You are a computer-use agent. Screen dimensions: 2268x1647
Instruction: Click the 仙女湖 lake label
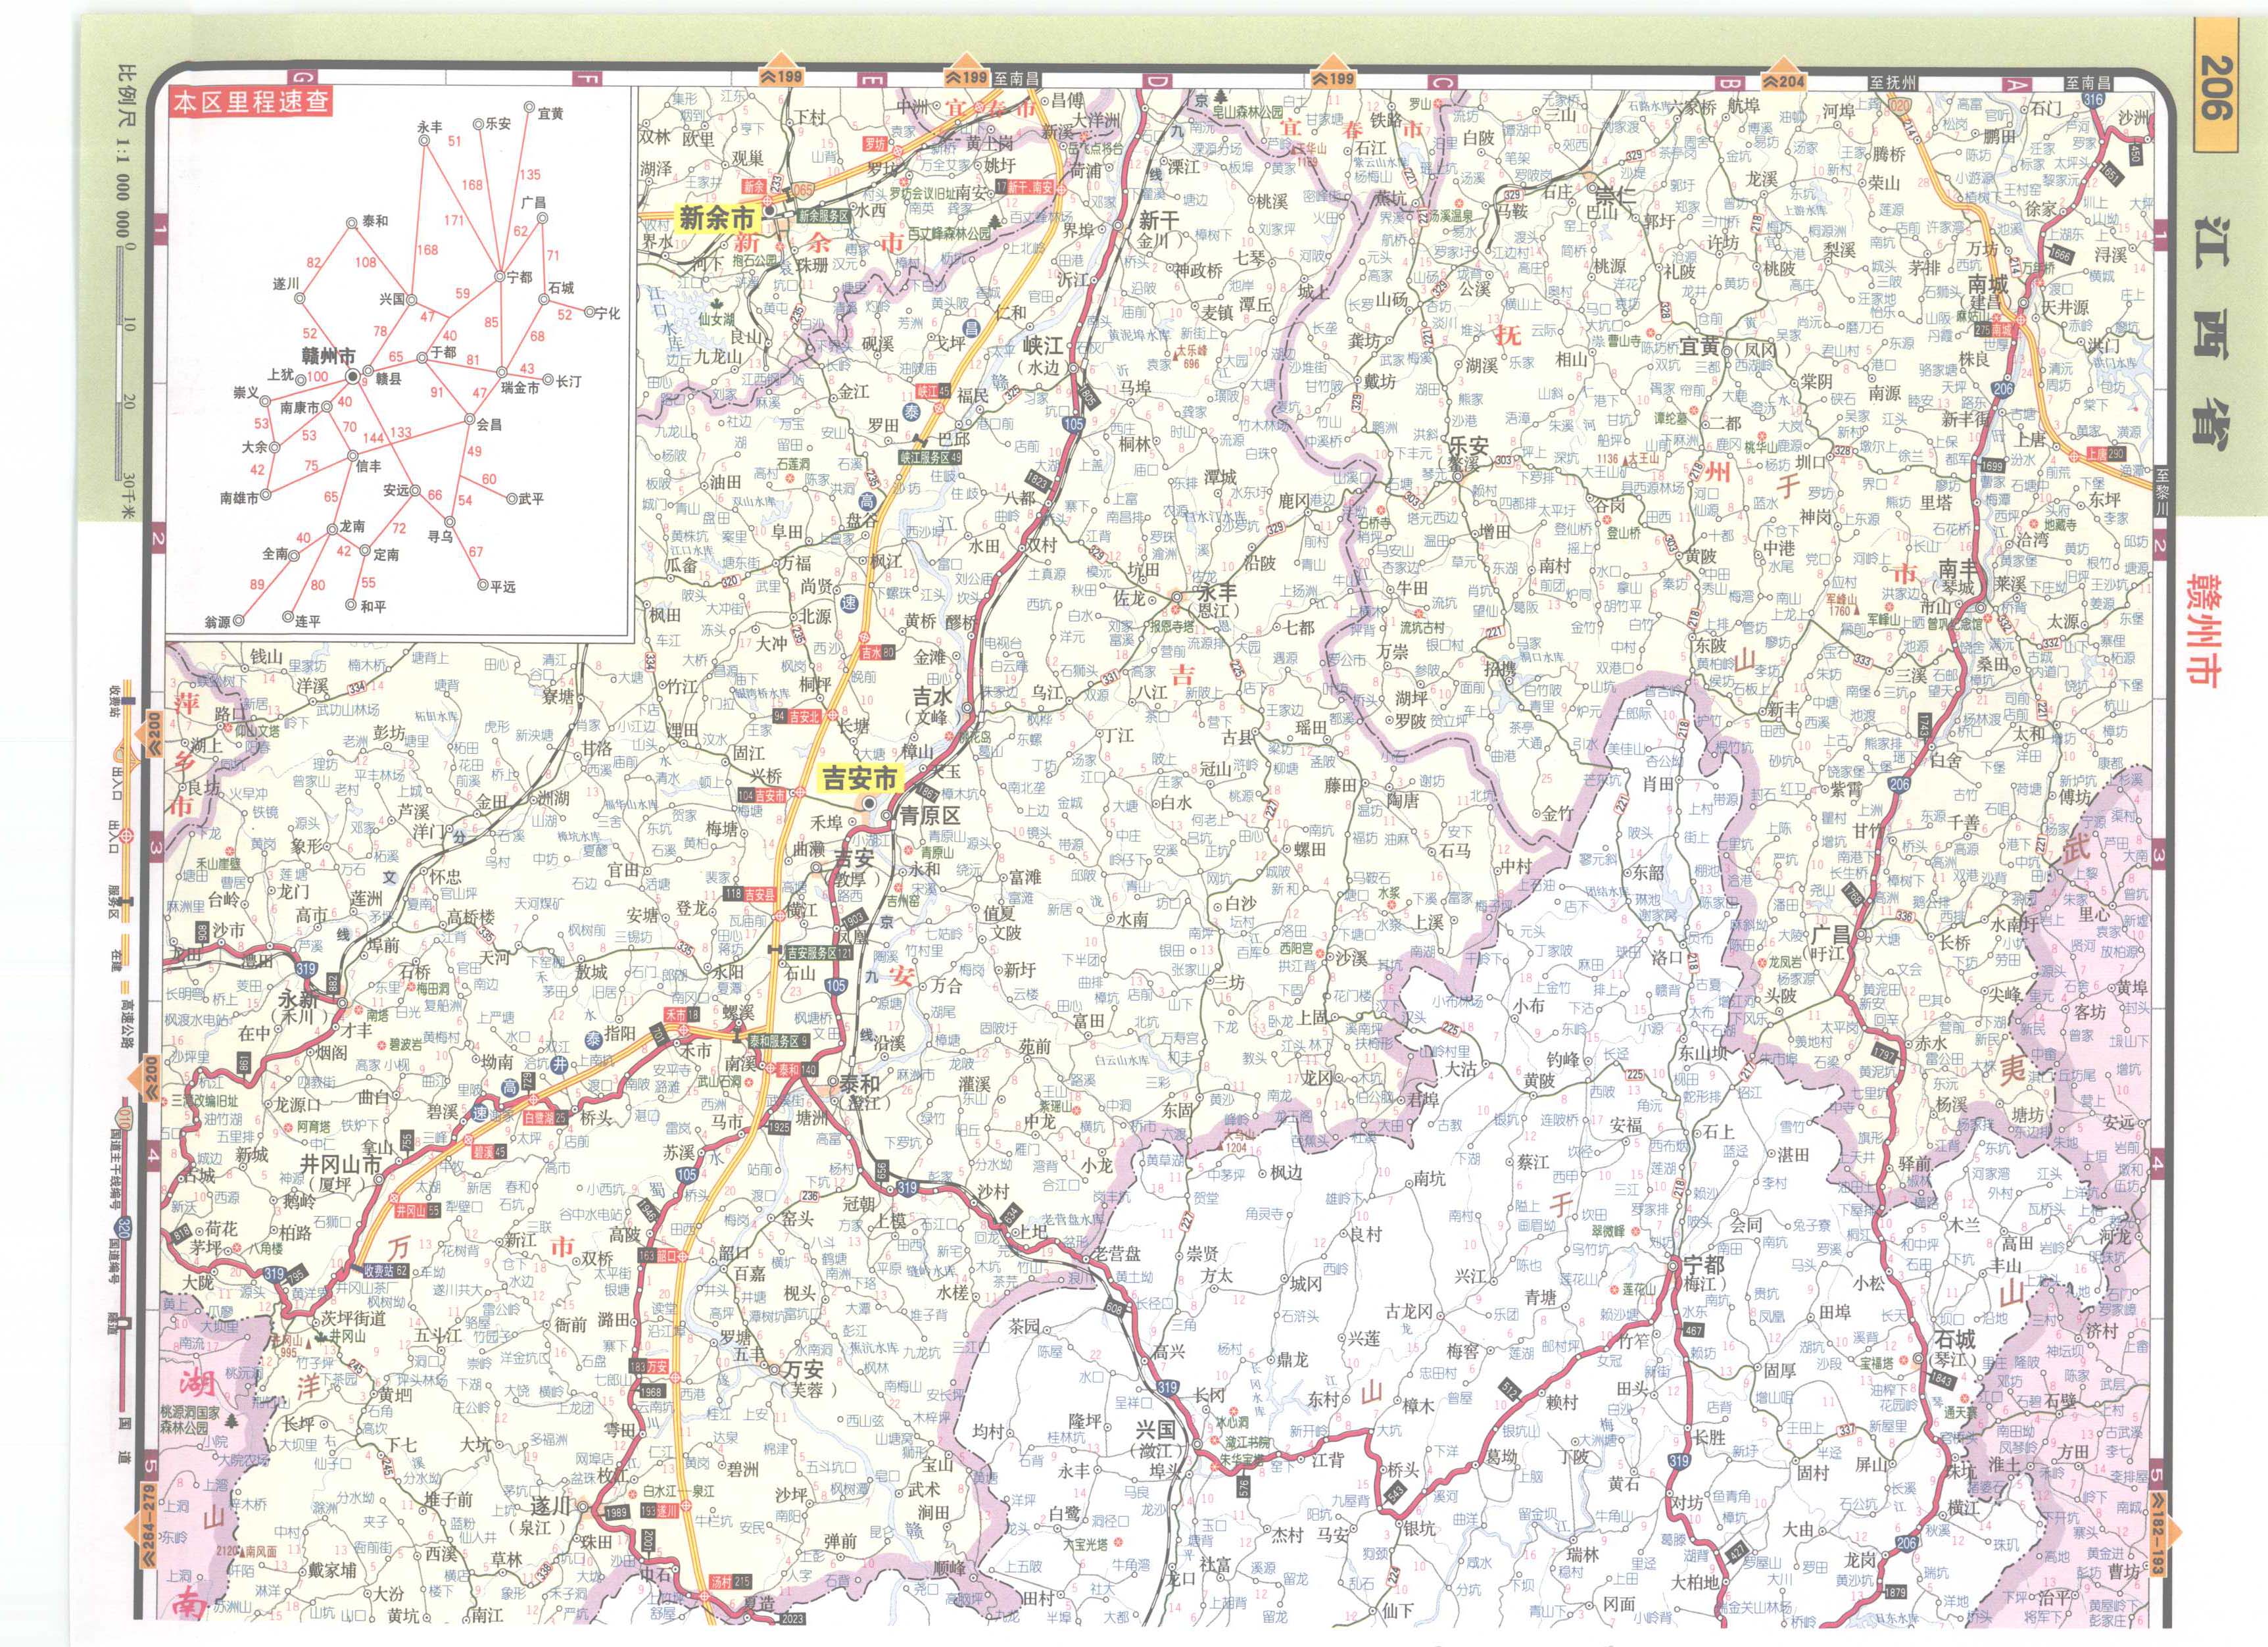[717, 319]
